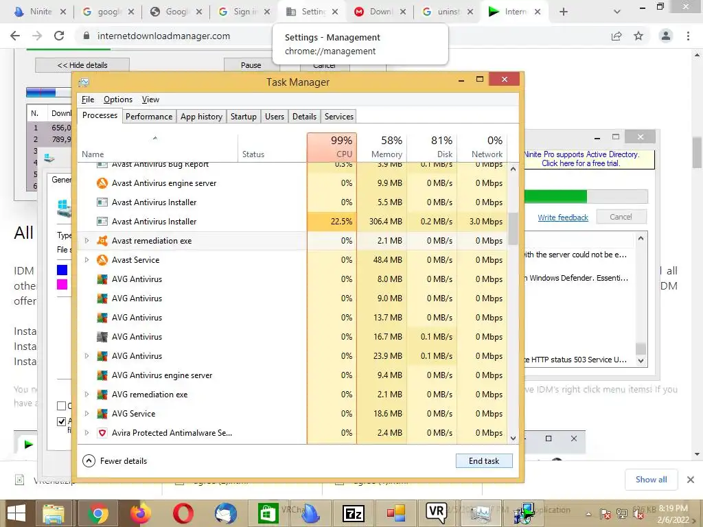Click the Avira Protected Antimalware Service icon
The width and height of the screenshot is (703, 527).
click(x=102, y=433)
